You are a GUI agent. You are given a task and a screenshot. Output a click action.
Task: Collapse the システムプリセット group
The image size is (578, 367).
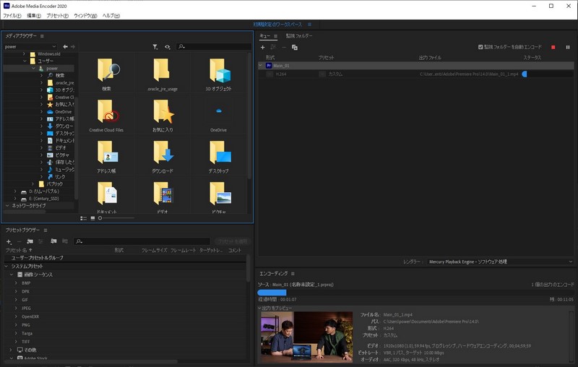coord(7,266)
